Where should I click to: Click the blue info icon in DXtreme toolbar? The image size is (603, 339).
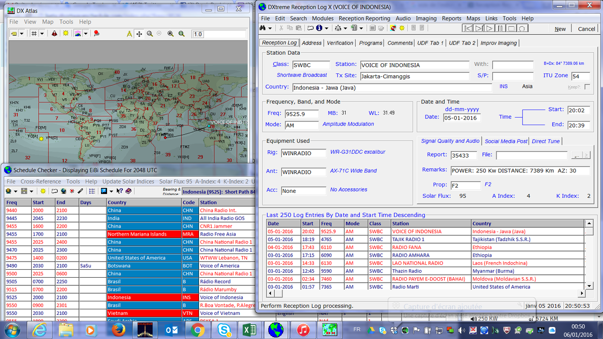(x=319, y=28)
